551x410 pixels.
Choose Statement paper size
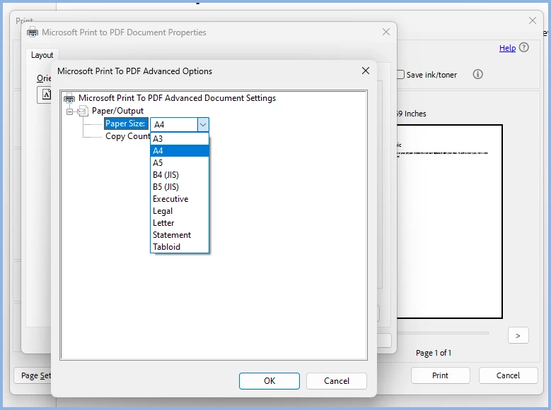[180, 234]
